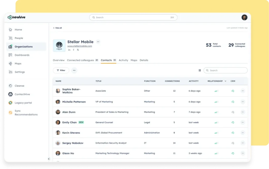
Task: Click inside the table search field
Action: click(x=225, y=70)
